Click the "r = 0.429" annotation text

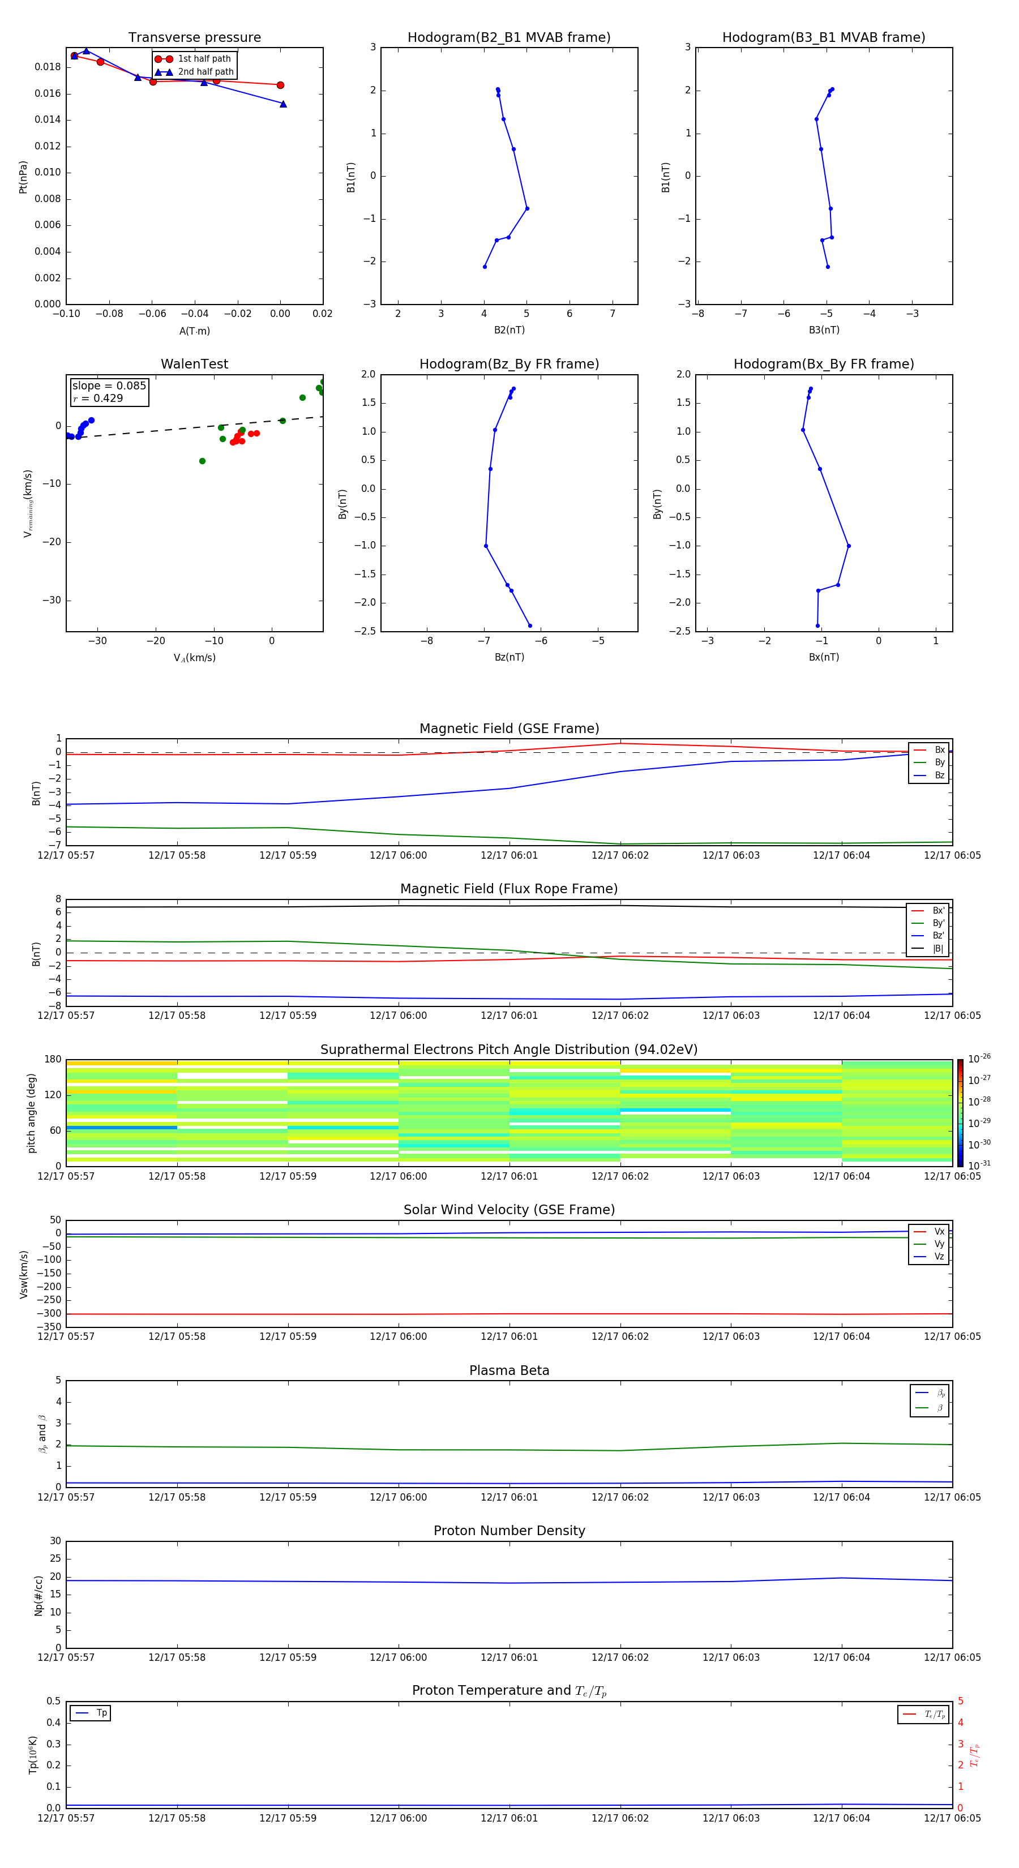coord(98,398)
